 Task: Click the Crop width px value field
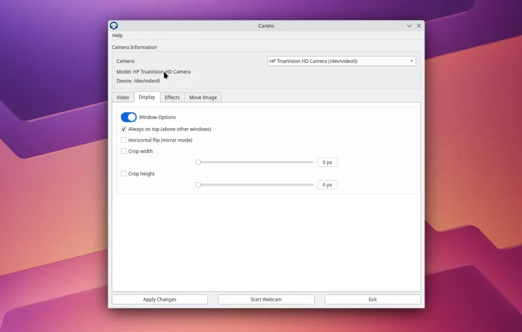pos(327,163)
